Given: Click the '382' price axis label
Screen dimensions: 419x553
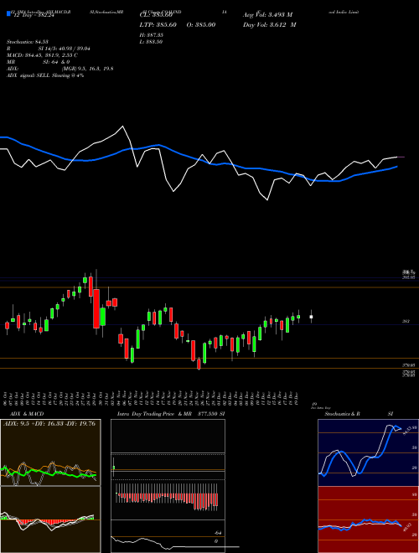Looking at the screenshot, I should click(406, 321).
